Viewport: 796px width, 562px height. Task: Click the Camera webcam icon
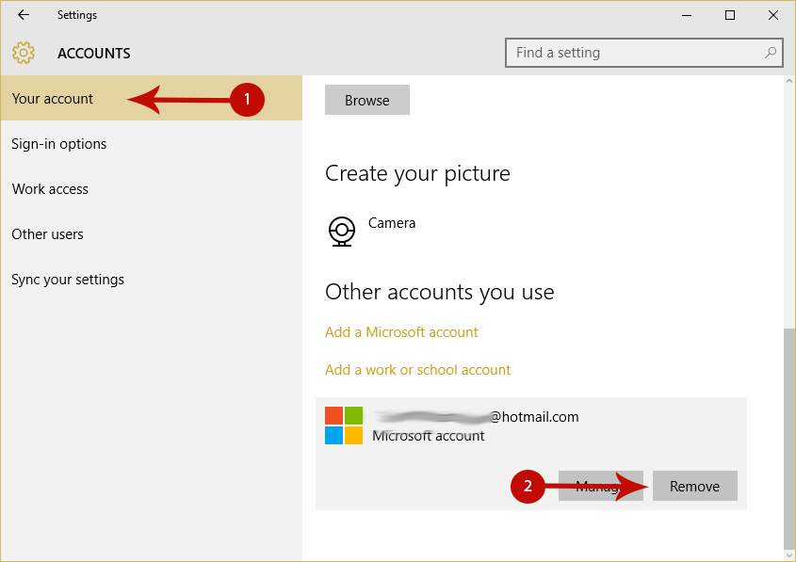point(342,232)
